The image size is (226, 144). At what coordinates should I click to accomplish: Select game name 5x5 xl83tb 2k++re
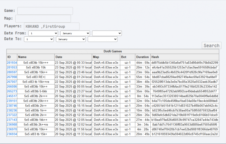click(36, 124)
